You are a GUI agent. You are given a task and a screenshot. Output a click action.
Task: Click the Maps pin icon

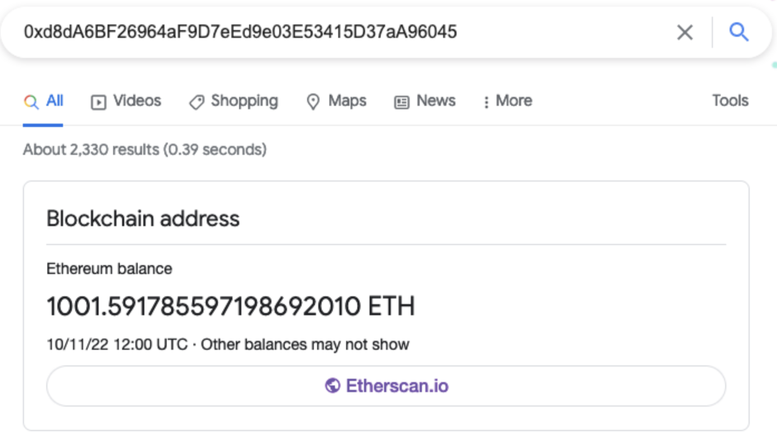313,102
